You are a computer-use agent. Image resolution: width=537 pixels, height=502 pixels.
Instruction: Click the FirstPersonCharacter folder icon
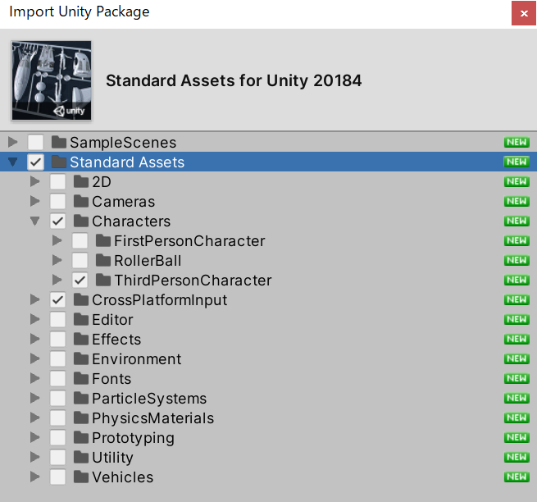[103, 240]
